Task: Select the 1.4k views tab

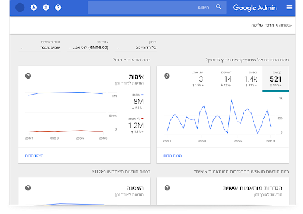Action: point(250,79)
